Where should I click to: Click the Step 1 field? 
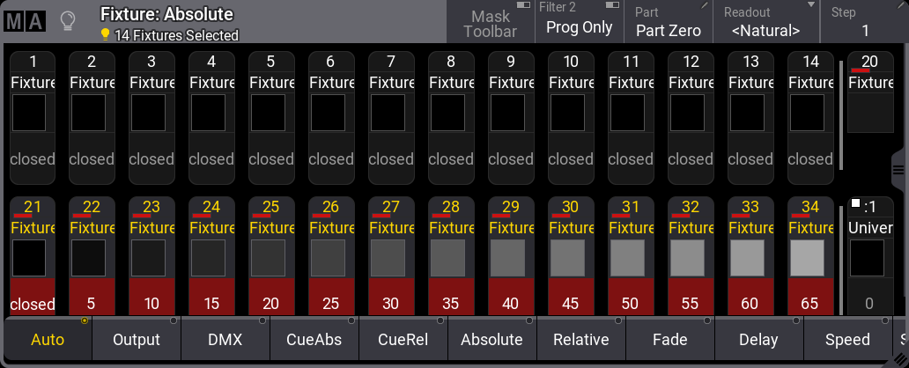pos(864,22)
